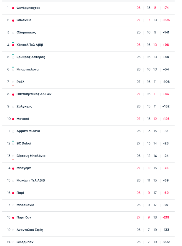
Task: Open the Ολυμπιακός team page
Action: coord(26,32)
